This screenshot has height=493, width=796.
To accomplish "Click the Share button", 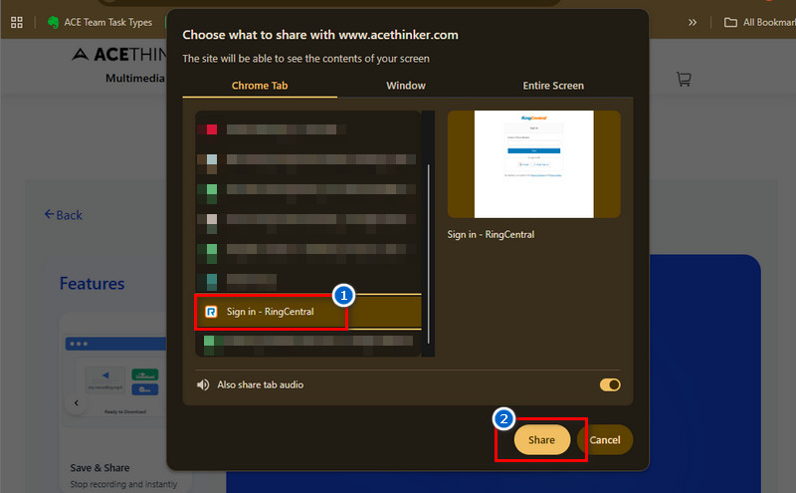I will point(541,439).
